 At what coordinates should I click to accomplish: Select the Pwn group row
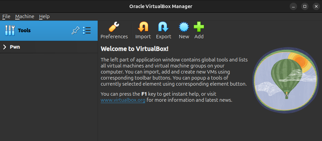click(49, 47)
